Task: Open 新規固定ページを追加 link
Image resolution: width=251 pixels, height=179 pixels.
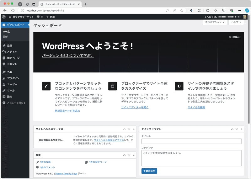Action: [x=67, y=111]
